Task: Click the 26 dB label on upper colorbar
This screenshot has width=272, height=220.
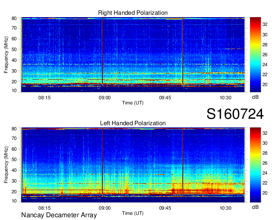Action: (x=265, y=55)
